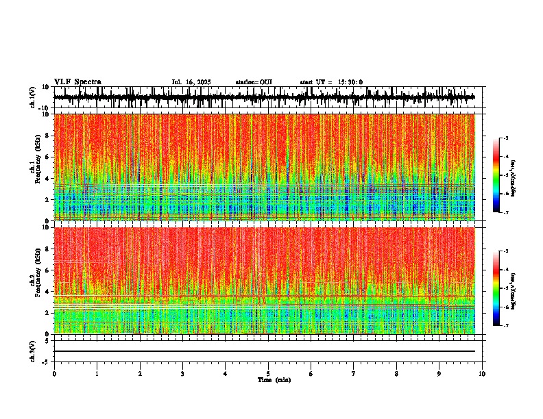Click the ch.2 spectrogram color scale bar
This screenshot has width=543, height=419.
pyautogui.click(x=496, y=288)
